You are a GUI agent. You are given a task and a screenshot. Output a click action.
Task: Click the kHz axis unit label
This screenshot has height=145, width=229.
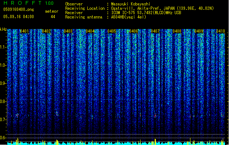click(x=3, y=29)
